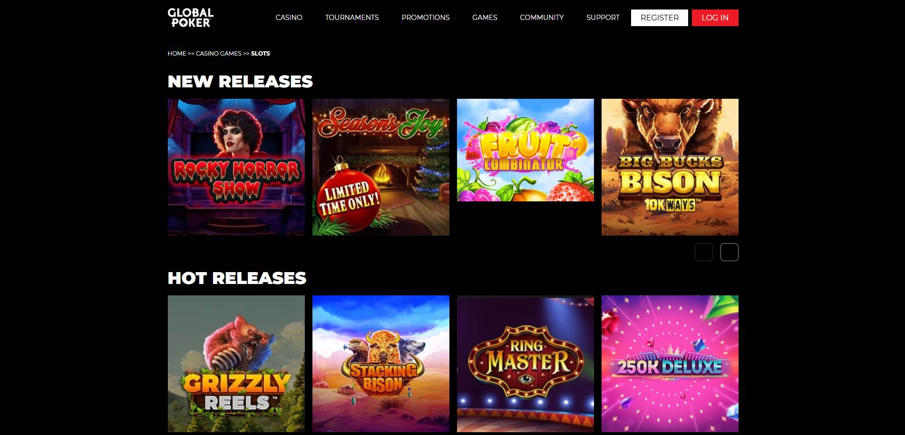Open the Community navigation item
Viewport: 905px width, 435px height.
pyautogui.click(x=542, y=18)
